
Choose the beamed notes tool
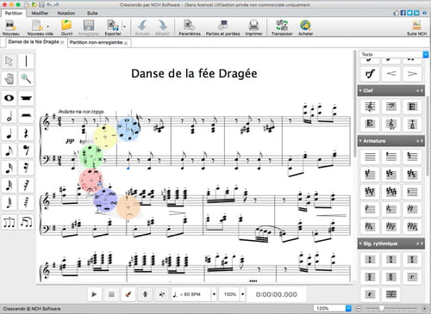pos(26,223)
